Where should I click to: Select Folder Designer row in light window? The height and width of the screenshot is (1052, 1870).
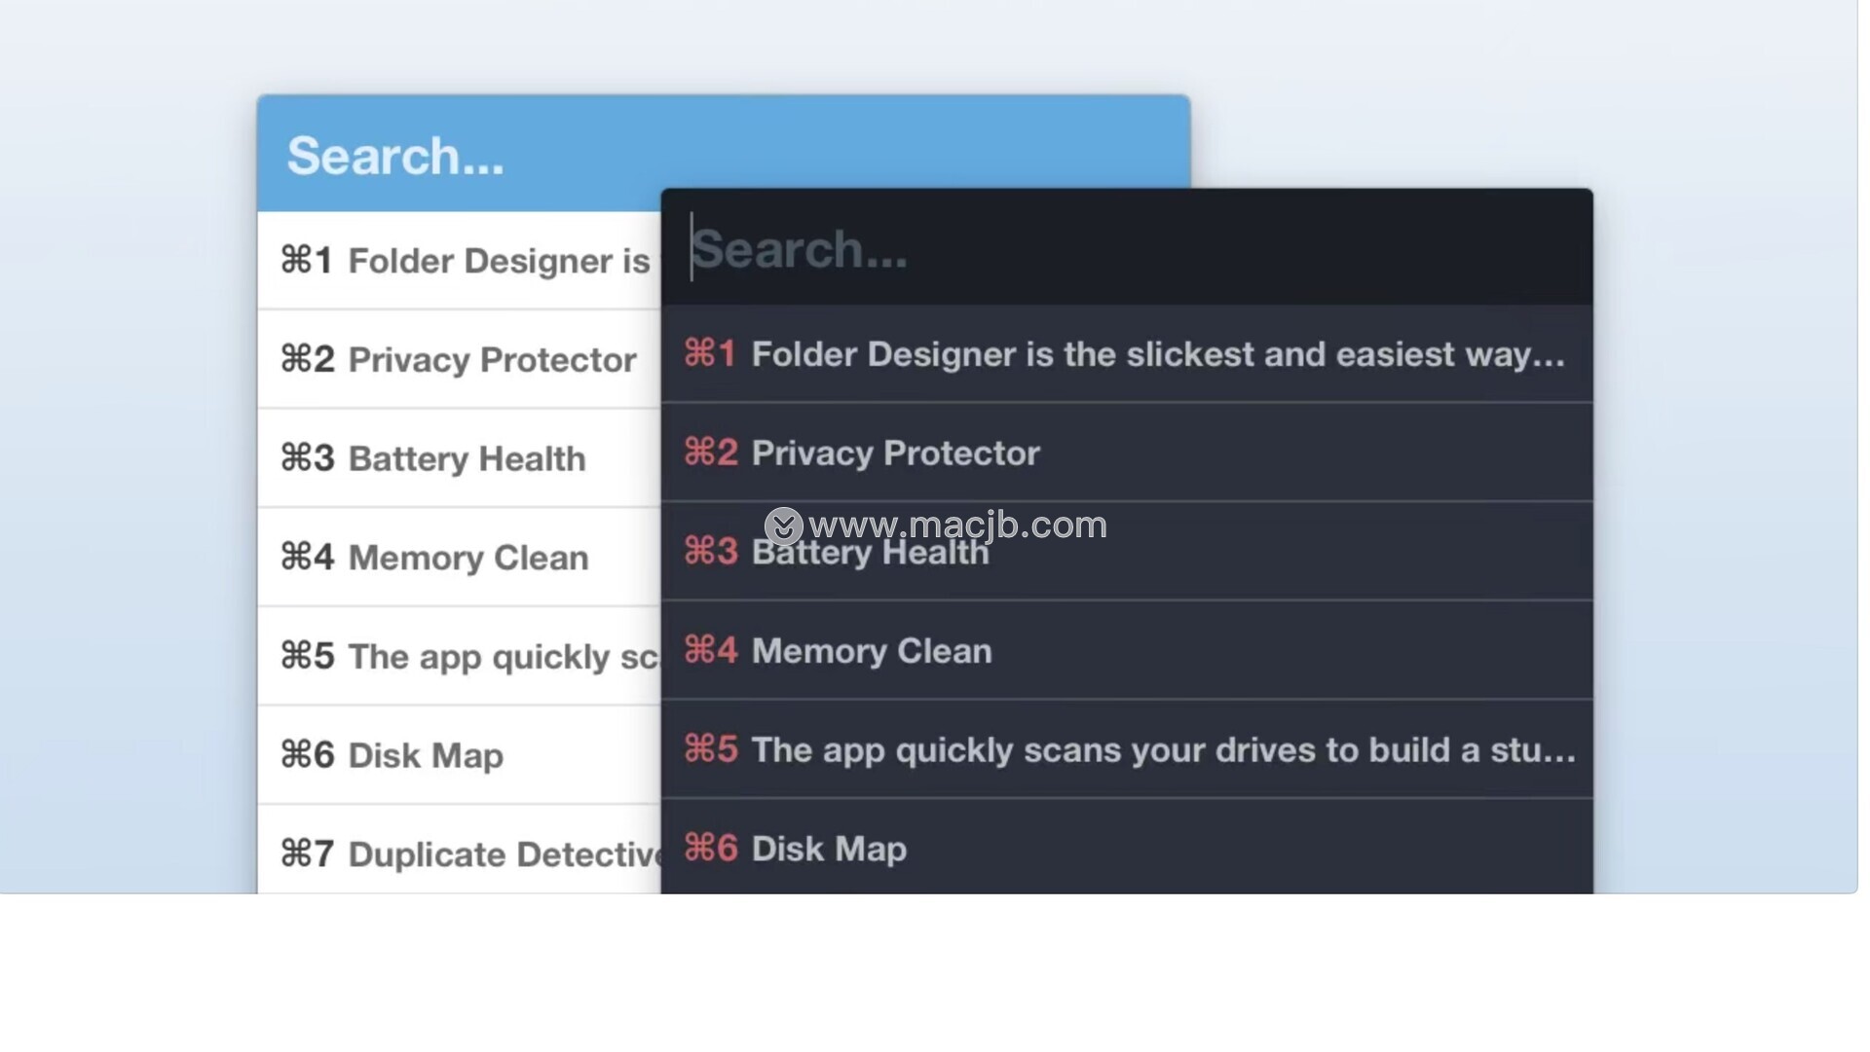click(459, 261)
